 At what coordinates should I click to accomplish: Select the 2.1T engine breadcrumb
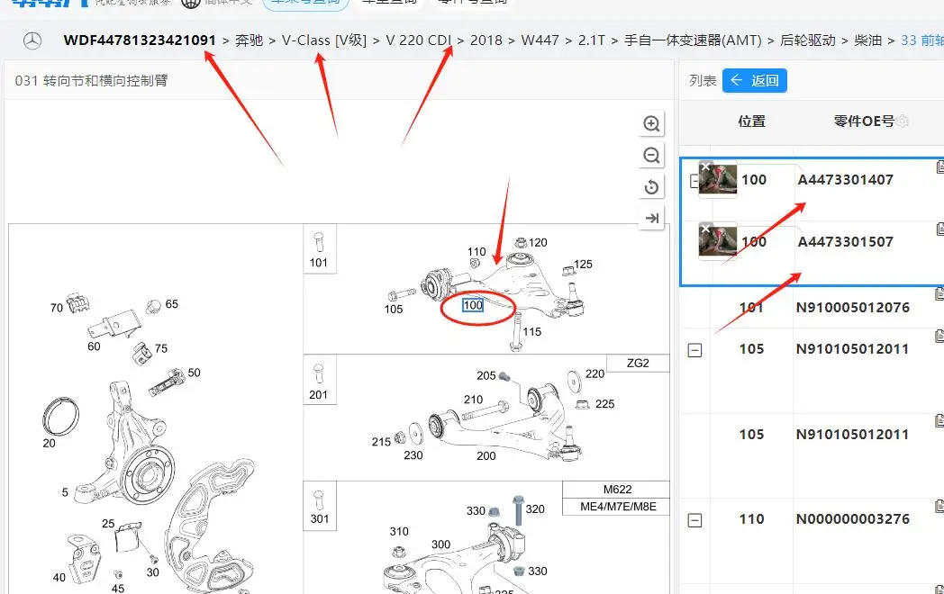[x=592, y=40]
